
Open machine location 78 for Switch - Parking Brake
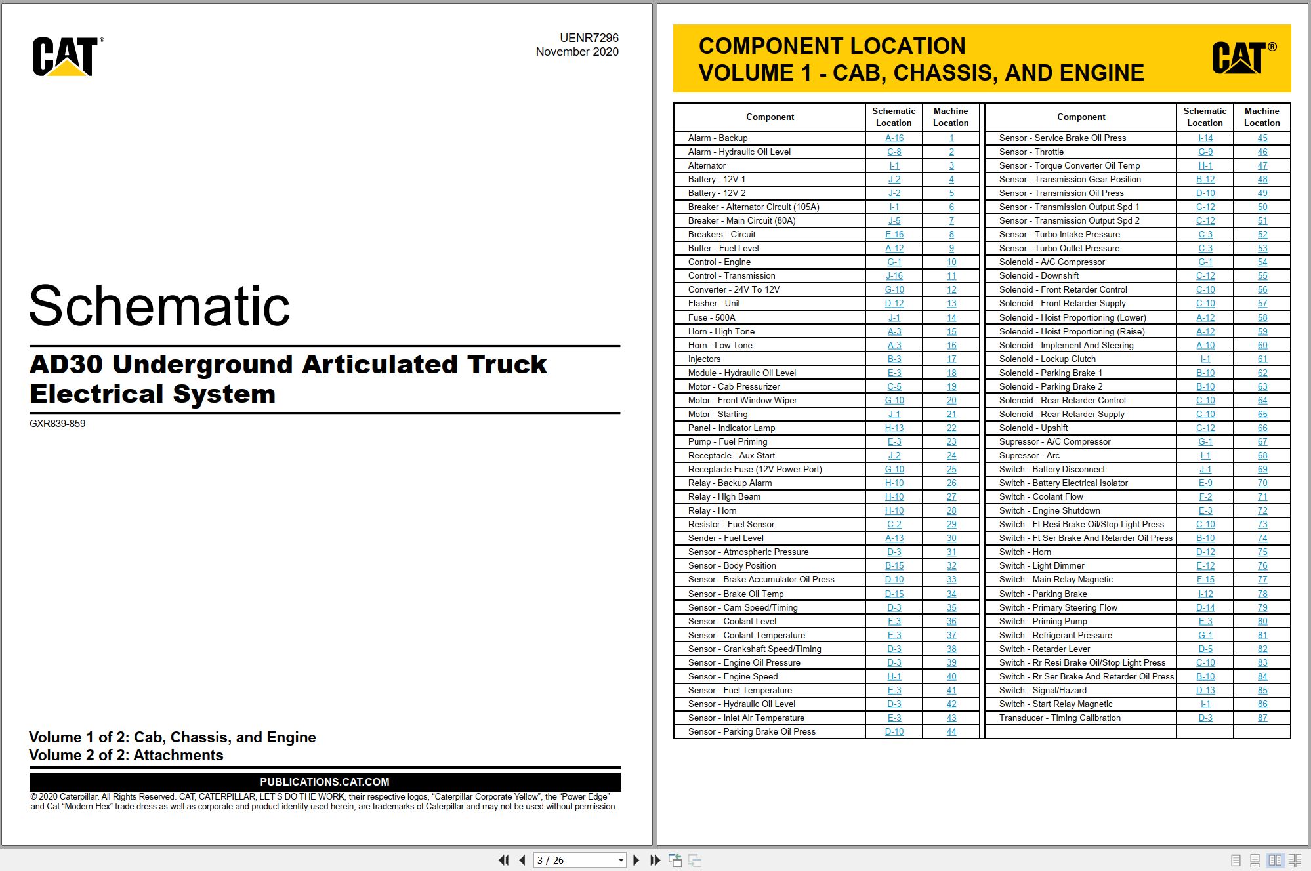tap(1262, 594)
